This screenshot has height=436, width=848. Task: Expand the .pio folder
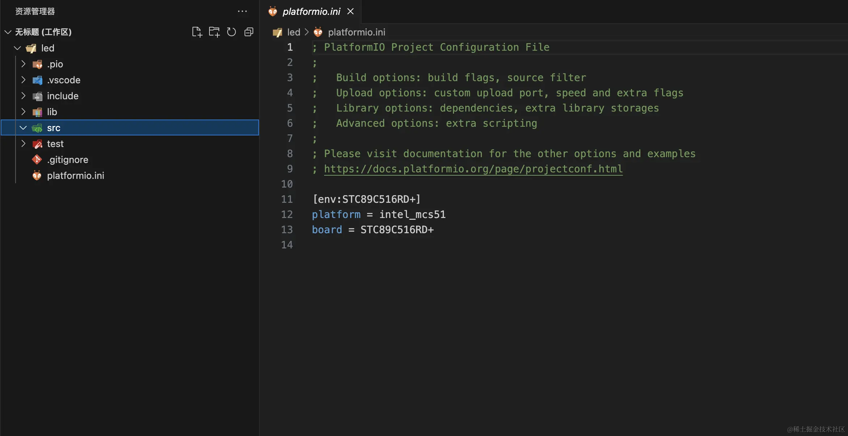point(24,64)
